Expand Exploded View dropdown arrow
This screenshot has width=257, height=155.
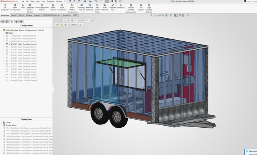click(112, 12)
